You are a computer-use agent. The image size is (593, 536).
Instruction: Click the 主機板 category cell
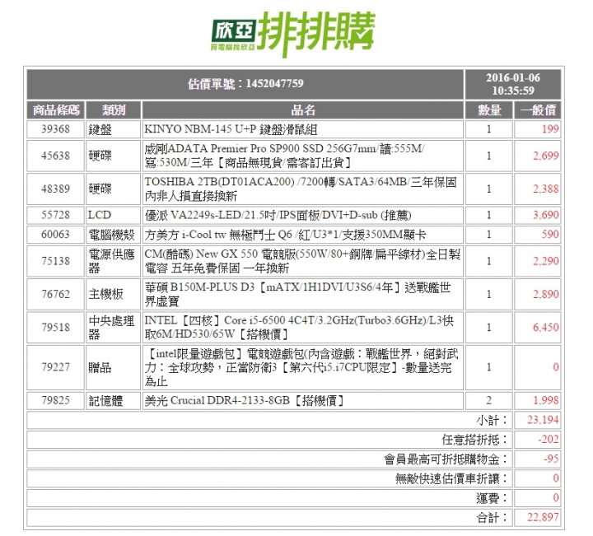point(114,294)
